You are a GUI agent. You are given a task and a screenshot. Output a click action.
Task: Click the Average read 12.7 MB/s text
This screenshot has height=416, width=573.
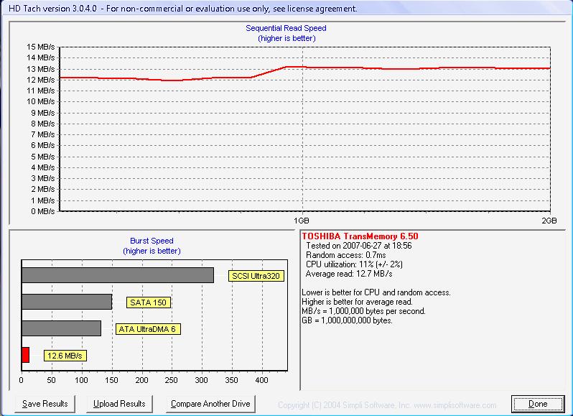click(348, 274)
